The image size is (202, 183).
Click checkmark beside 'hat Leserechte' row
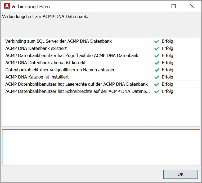[157, 84]
